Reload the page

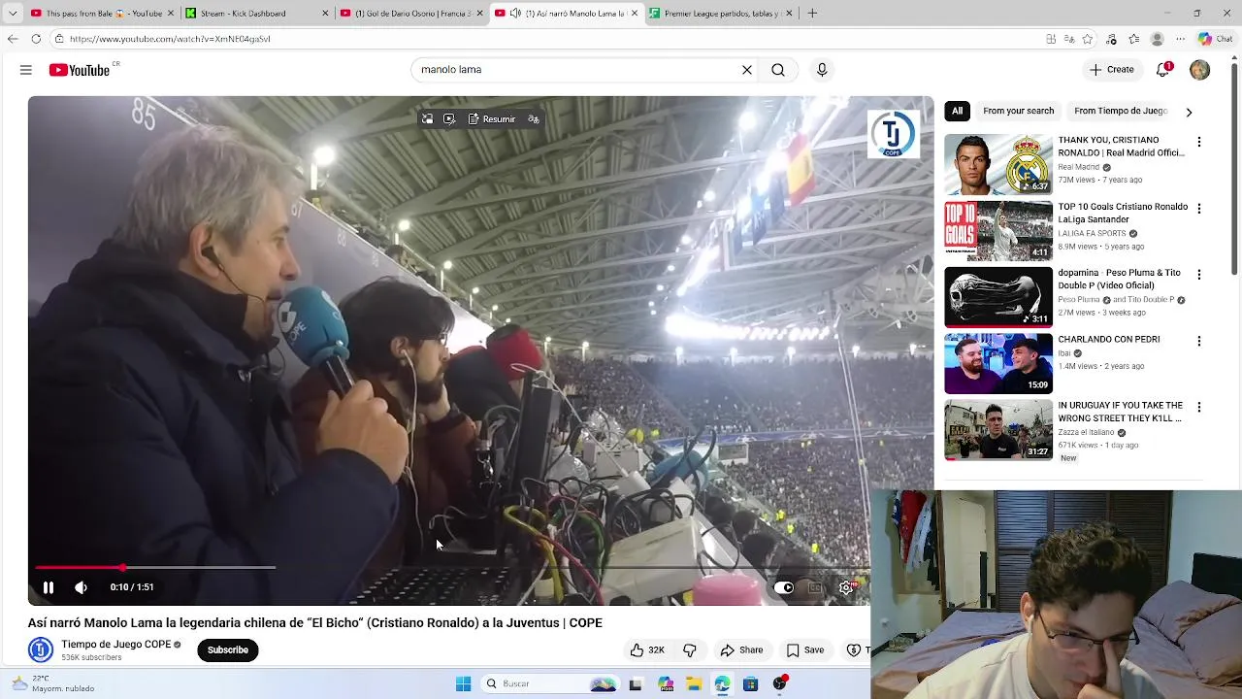[x=36, y=39]
